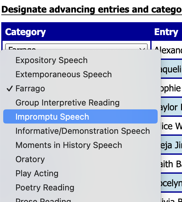Choose Informative/Demonstration Speech category
Viewport: 182px width, 202px height.
(80, 131)
